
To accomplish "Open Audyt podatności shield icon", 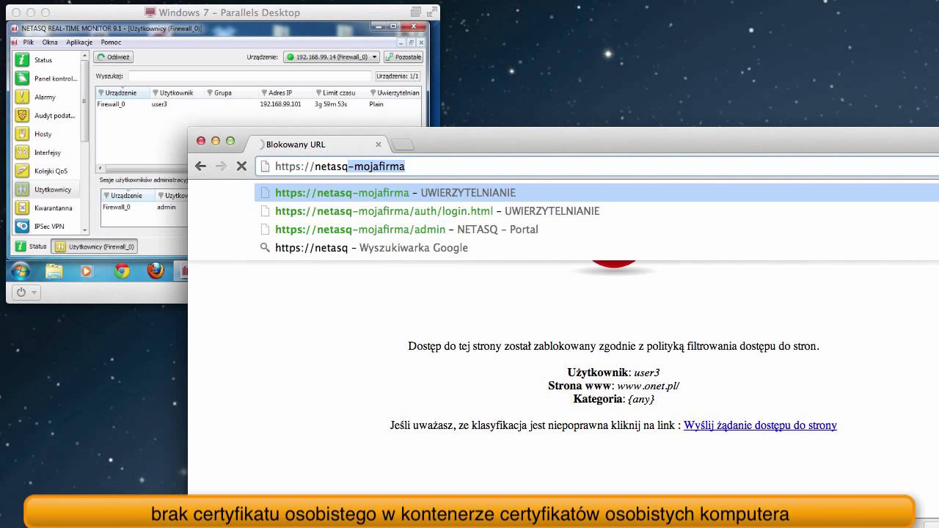I will [22, 115].
